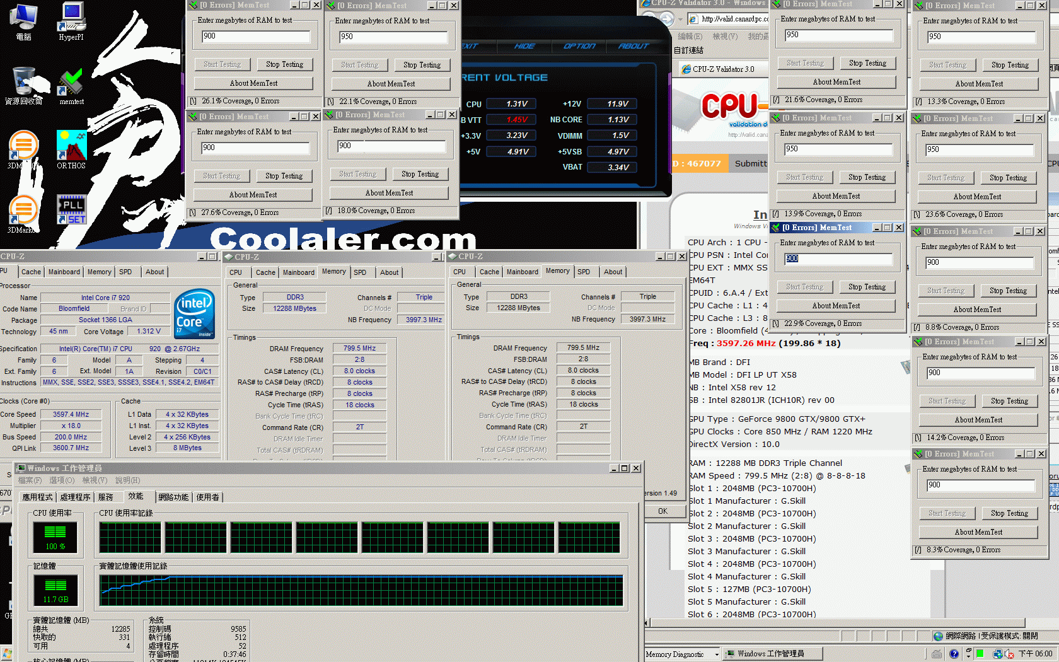1059x662 pixels.
Task: Click ABOUT in the voltage monitor app
Action: [633, 46]
